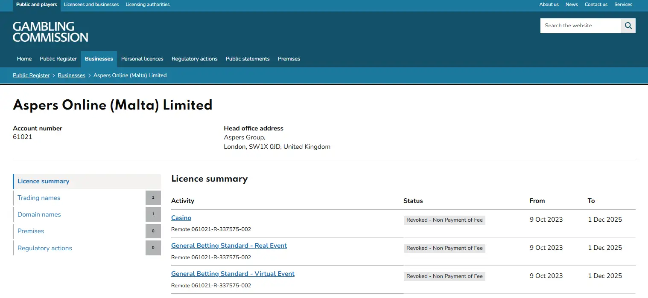Click Businesses breadcrumb link
Image resolution: width=648 pixels, height=298 pixels.
click(x=72, y=75)
